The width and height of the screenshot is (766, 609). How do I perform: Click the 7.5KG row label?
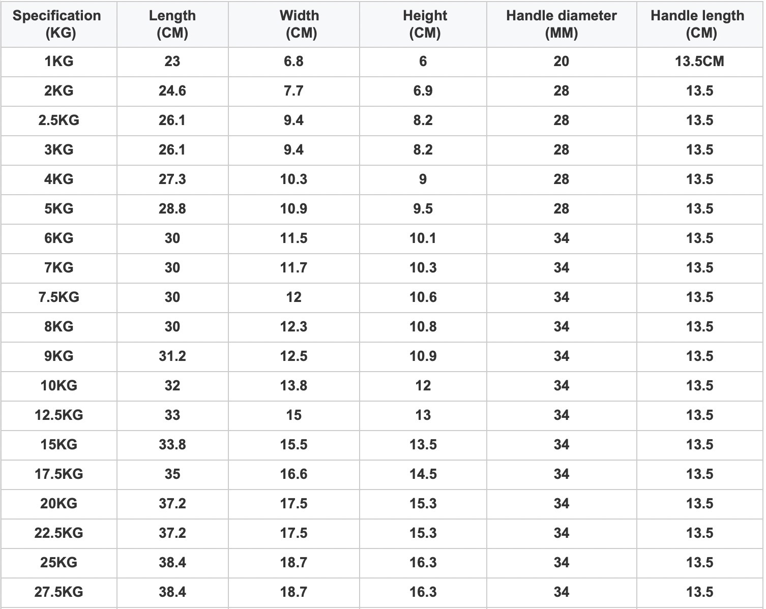(x=59, y=297)
